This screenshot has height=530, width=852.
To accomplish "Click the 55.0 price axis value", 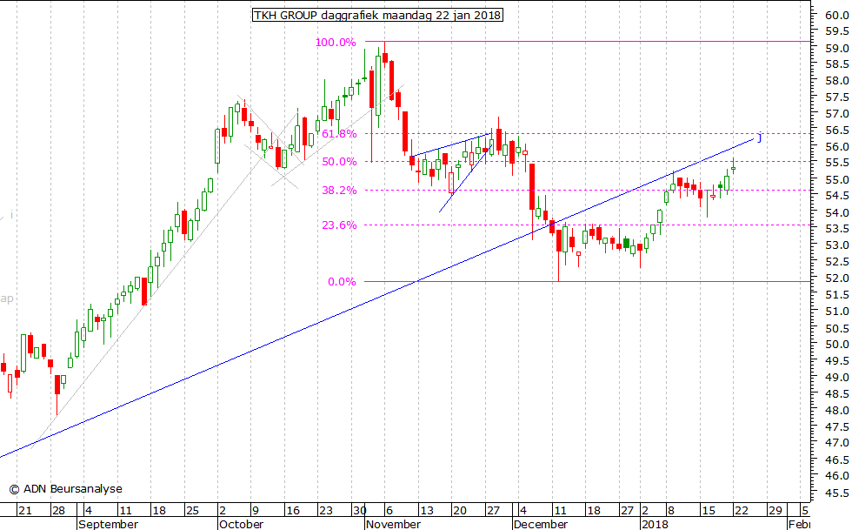I will pos(836,179).
